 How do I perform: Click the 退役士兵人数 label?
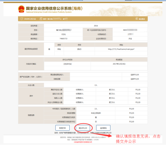57,94
